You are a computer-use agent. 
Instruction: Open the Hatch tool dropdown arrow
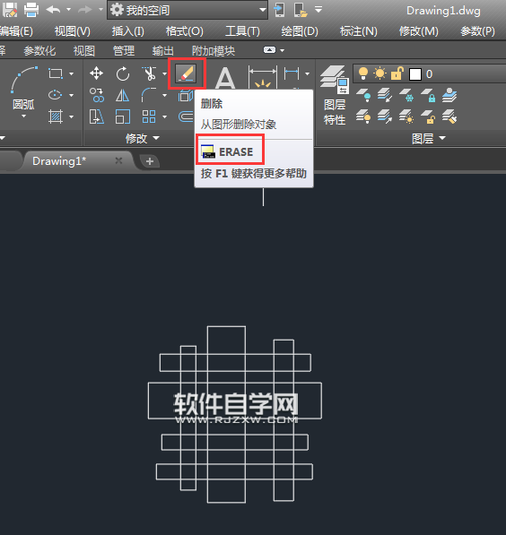click(72, 117)
